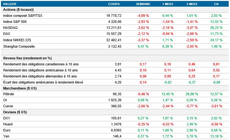230x140 pixels.
Task: Click the Shanghai Composite row label
Action: (19, 46)
